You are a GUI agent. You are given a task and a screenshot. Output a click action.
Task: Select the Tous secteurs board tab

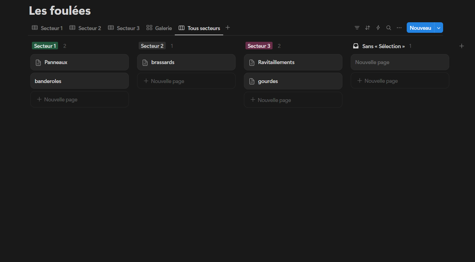coord(199,28)
